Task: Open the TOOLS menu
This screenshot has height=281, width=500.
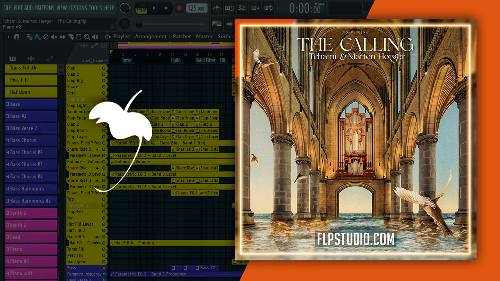Action: (95, 8)
